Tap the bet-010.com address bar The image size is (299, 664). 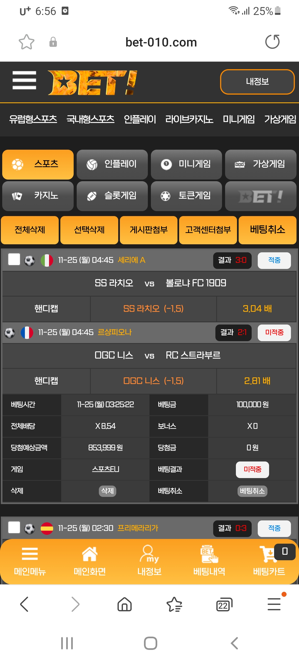click(x=161, y=42)
